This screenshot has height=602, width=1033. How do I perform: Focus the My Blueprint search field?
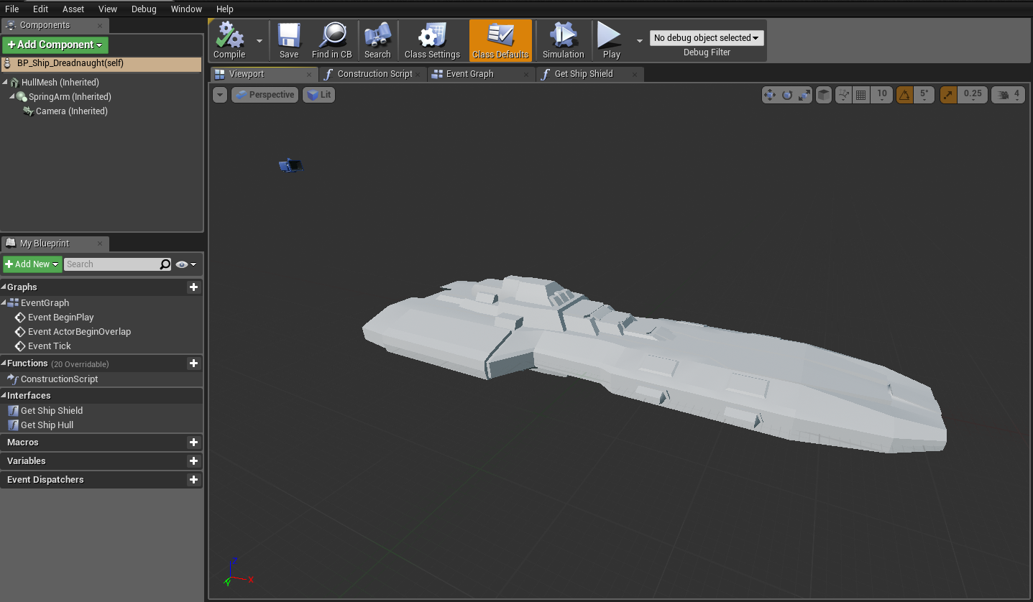tap(111, 264)
